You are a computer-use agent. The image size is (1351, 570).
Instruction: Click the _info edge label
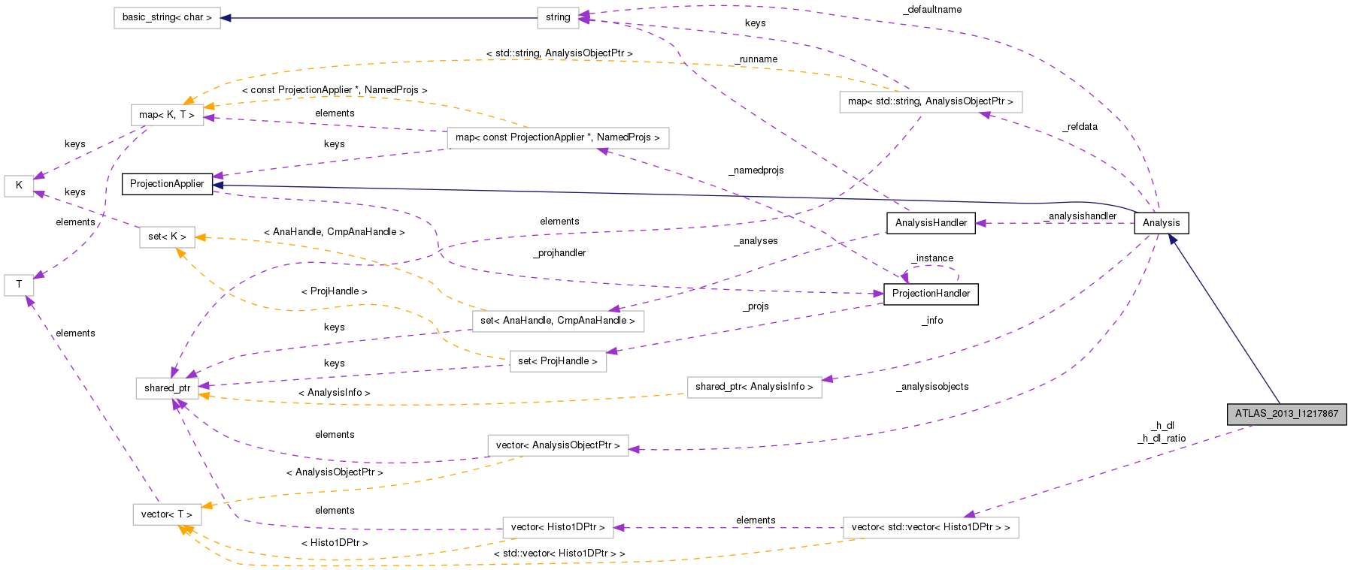click(932, 321)
